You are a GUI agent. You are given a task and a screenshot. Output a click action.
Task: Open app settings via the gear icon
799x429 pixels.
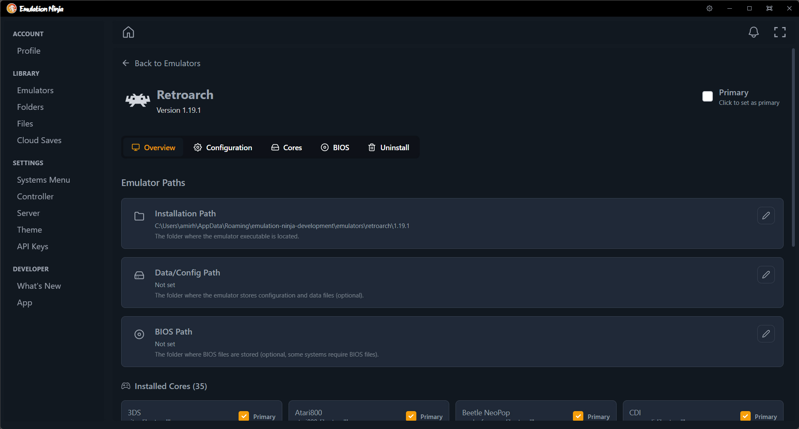point(709,8)
